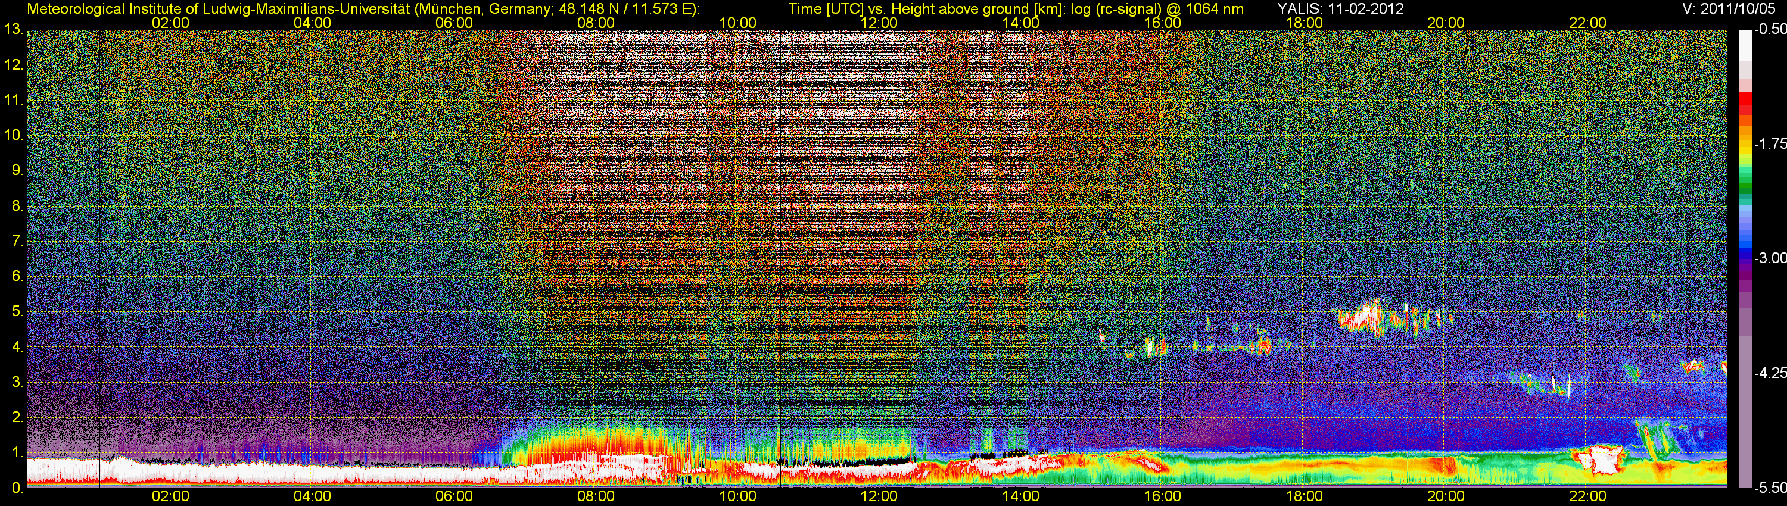Click the 11. height axis label

coord(13,101)
